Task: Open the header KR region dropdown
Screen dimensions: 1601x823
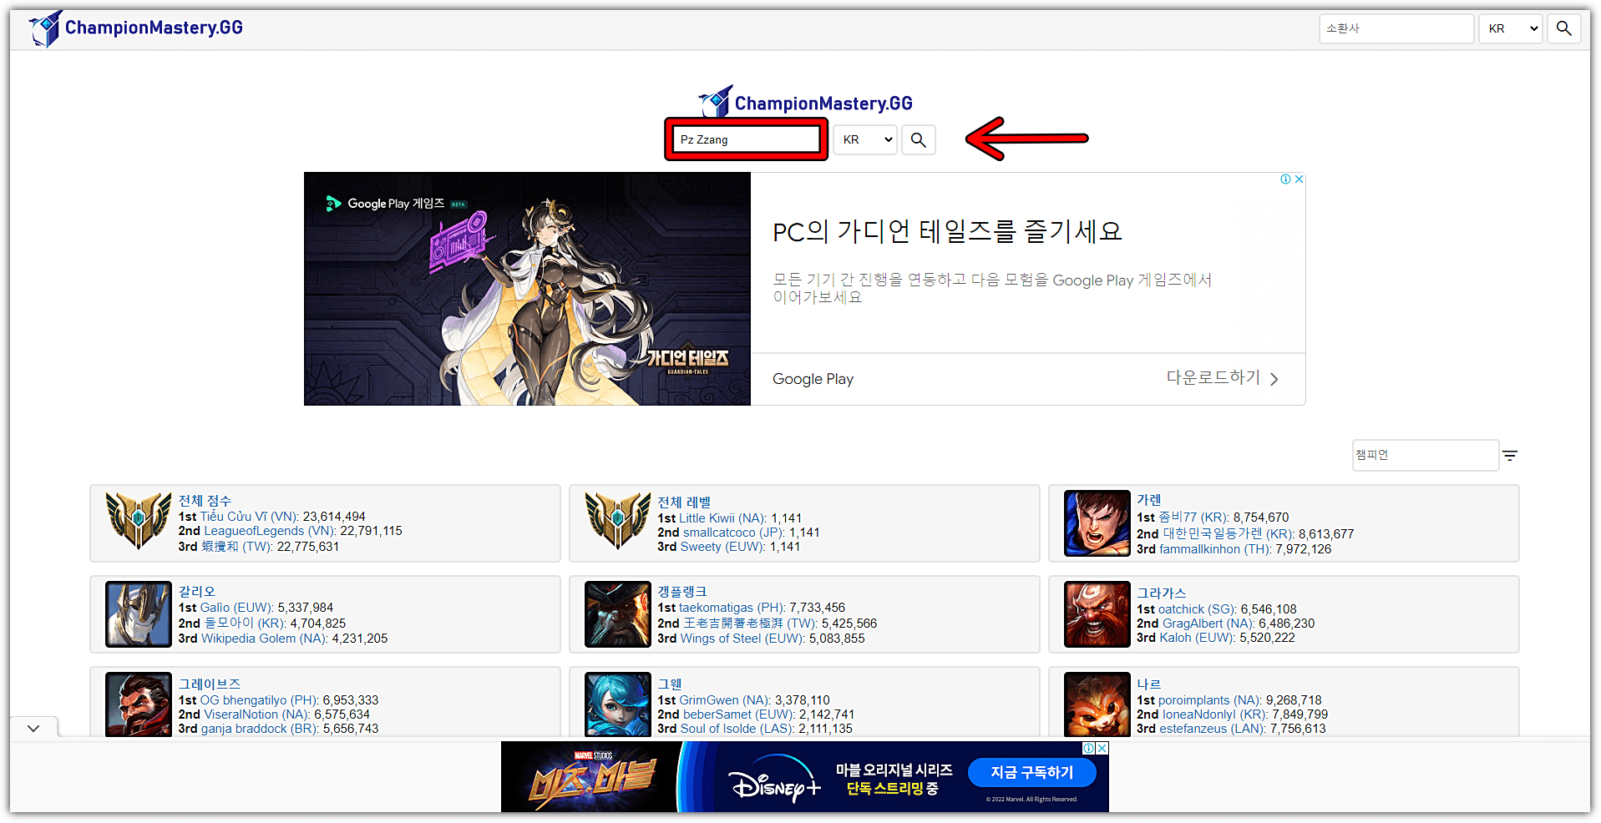Action: (1512, 28)
